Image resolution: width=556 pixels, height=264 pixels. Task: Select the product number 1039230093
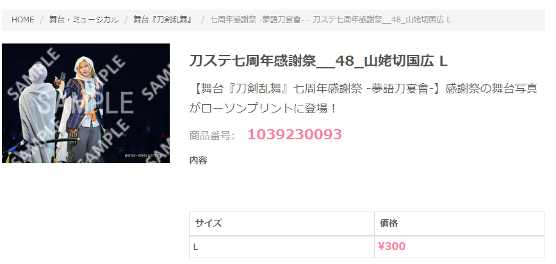click(294, 134)
